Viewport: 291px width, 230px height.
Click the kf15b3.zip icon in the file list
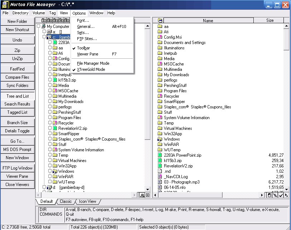(x=160, y=161)
